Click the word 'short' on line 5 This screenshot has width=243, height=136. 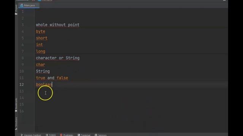(x=42, y=38)
